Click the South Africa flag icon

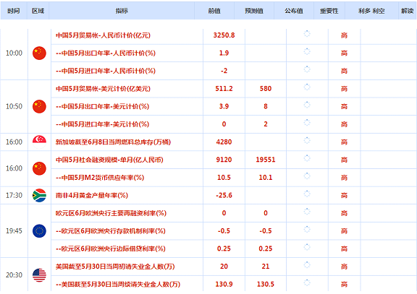tap(39, 195)
